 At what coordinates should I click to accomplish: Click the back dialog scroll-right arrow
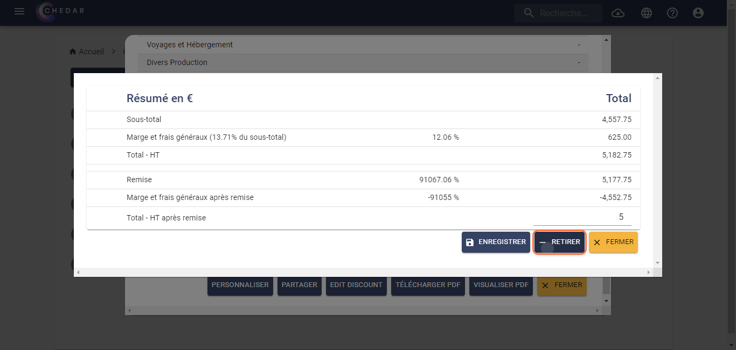click(597, 311)
